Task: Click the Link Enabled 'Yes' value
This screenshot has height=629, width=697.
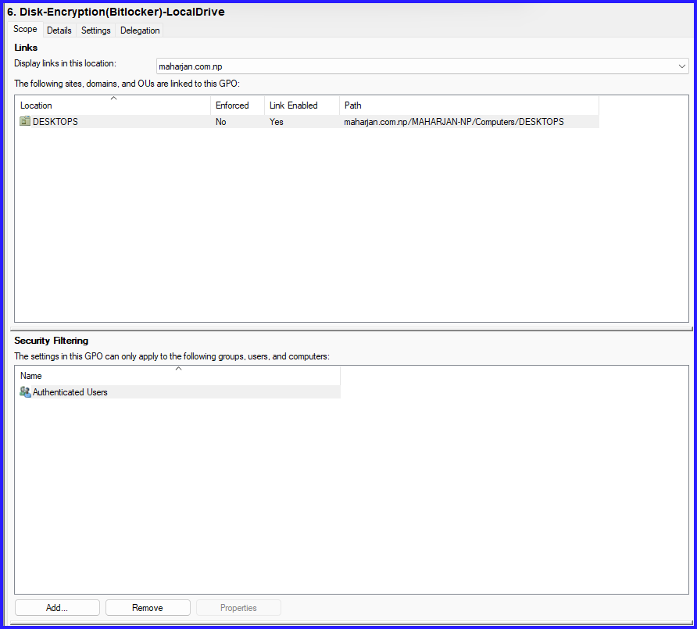Action: 277,122
